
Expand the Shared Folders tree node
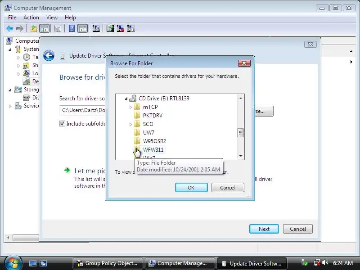[x=18, y=66]
